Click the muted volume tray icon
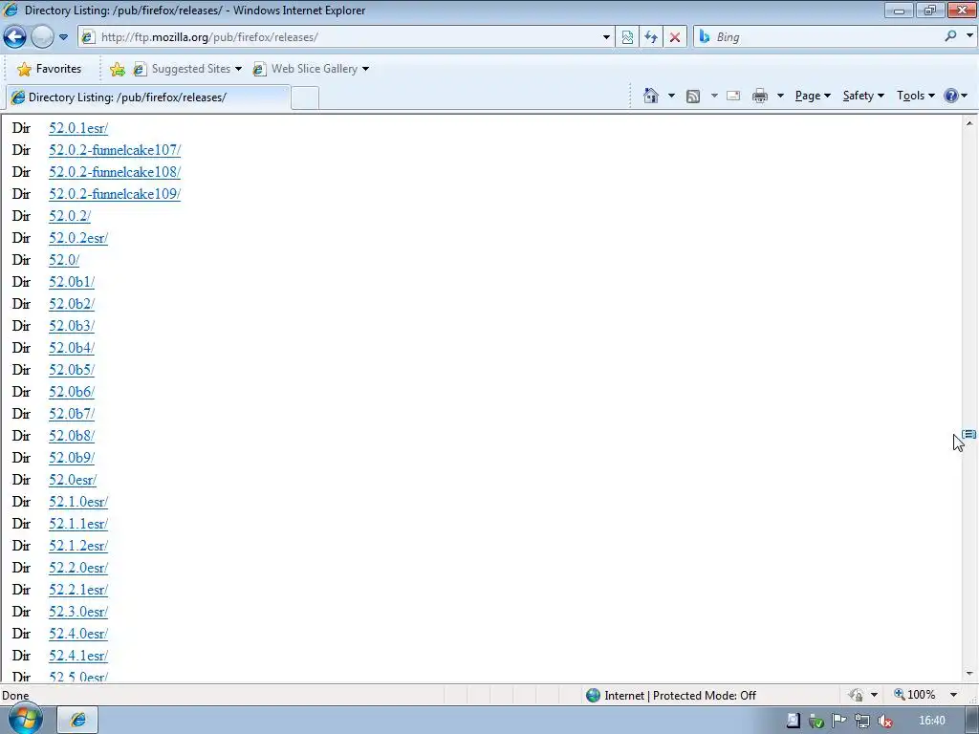Image resolution: width=979 pixels, height=734 pixels. click(884, 721)
